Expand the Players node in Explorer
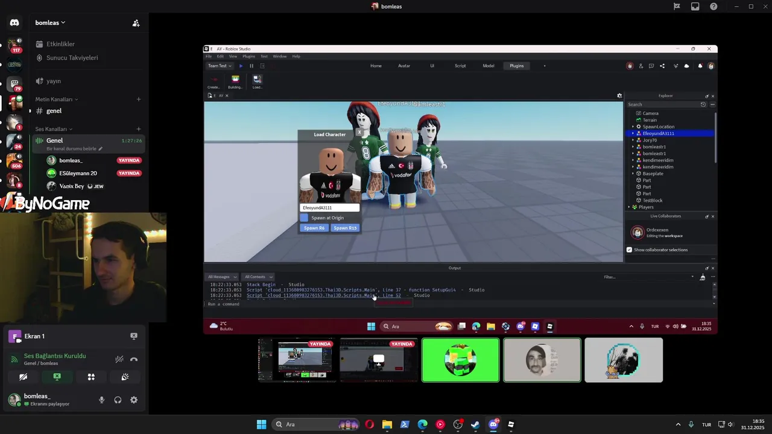Screen dimensions: 772x434 click(629, 207)
